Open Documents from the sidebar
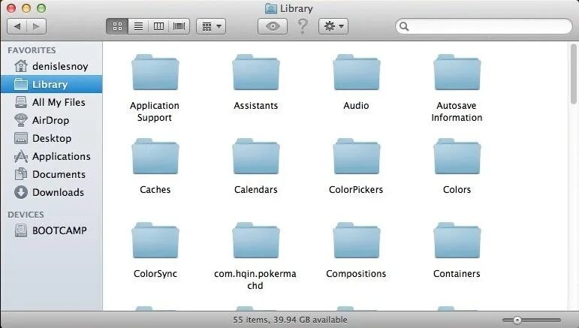Viewport: 579px width, 328px height. (51, 174)
